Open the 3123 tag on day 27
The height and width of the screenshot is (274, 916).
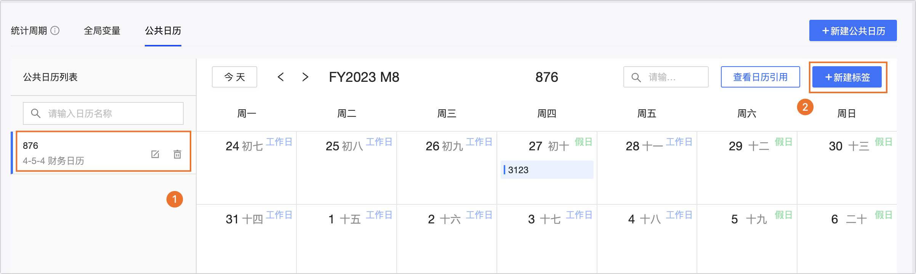(547, 170)
